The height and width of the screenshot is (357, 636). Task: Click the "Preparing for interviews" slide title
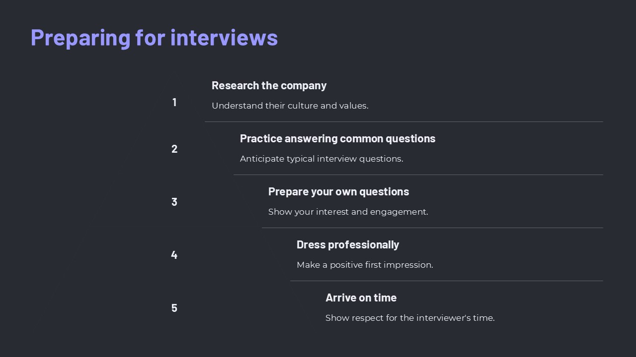(154, 38)
